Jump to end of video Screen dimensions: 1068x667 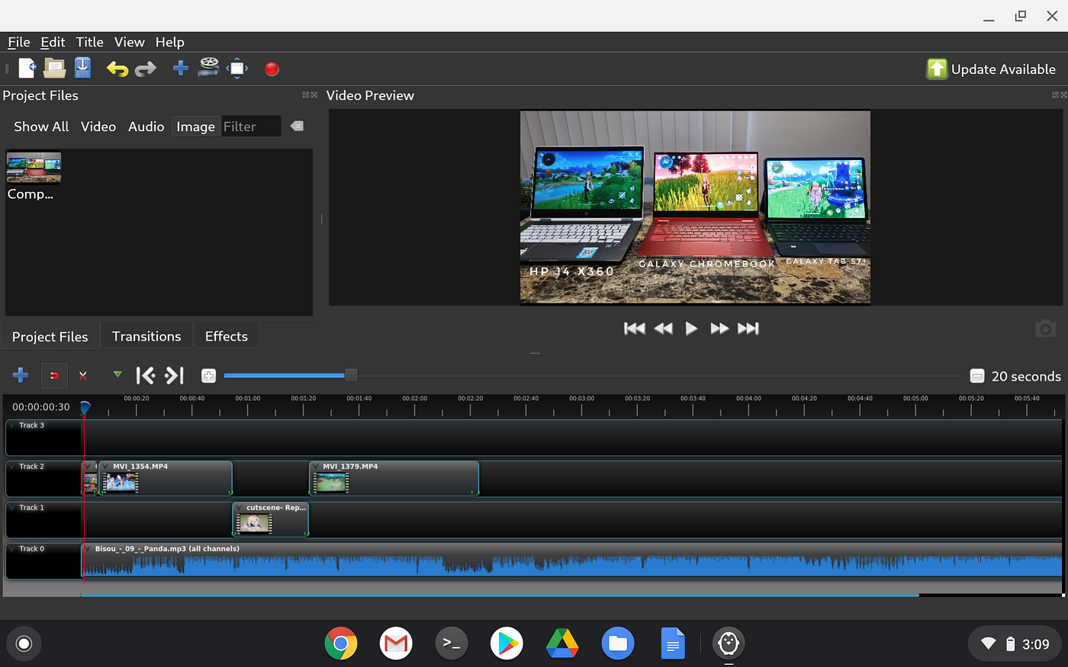tap(748, 329)
